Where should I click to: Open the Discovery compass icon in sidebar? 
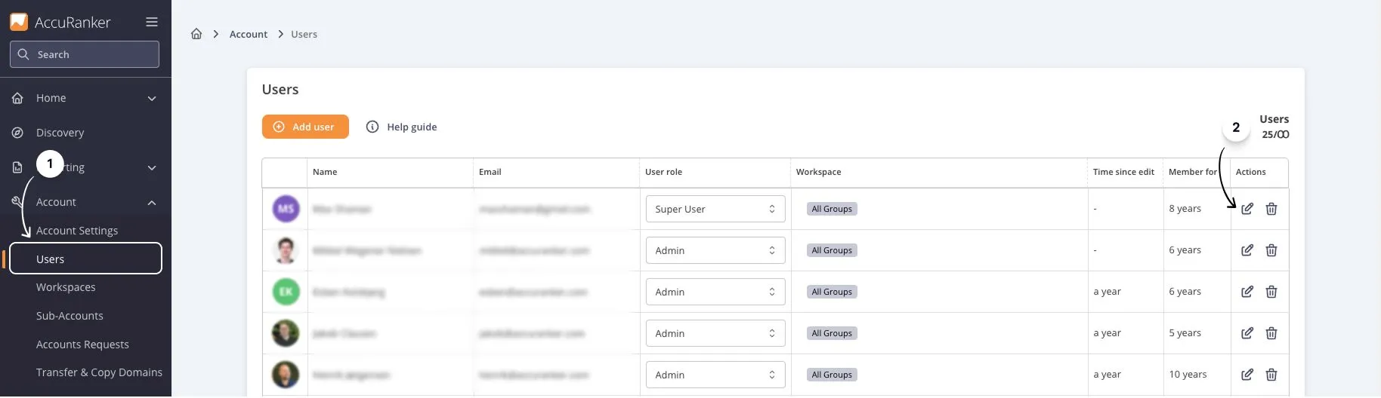(17, 133)
